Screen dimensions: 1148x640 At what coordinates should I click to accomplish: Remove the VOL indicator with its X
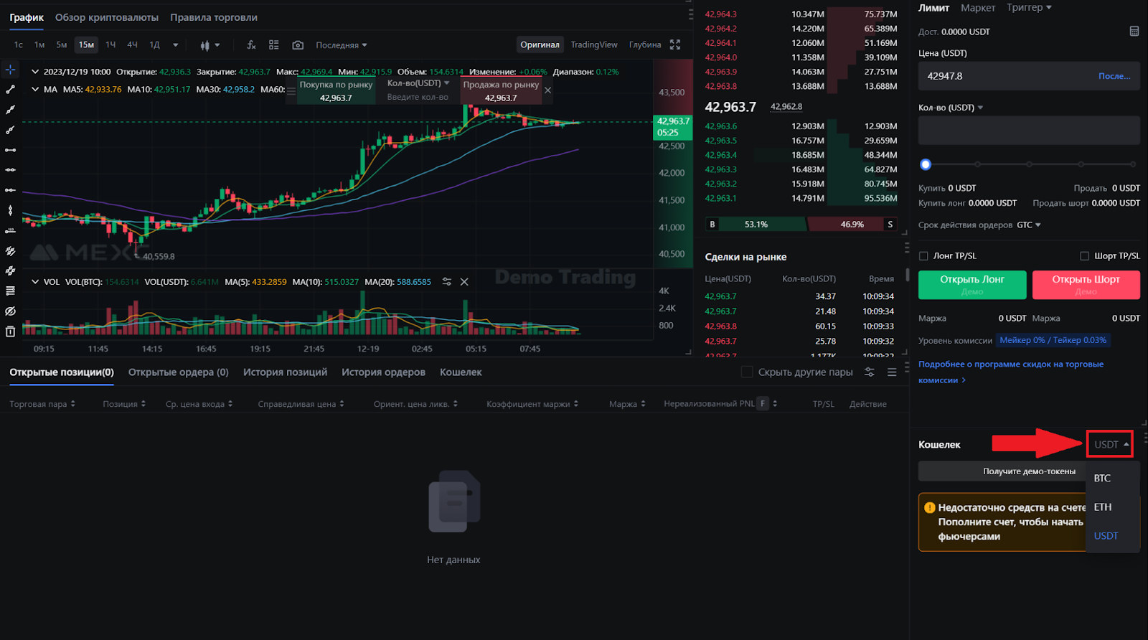click(x=464, y=282)
